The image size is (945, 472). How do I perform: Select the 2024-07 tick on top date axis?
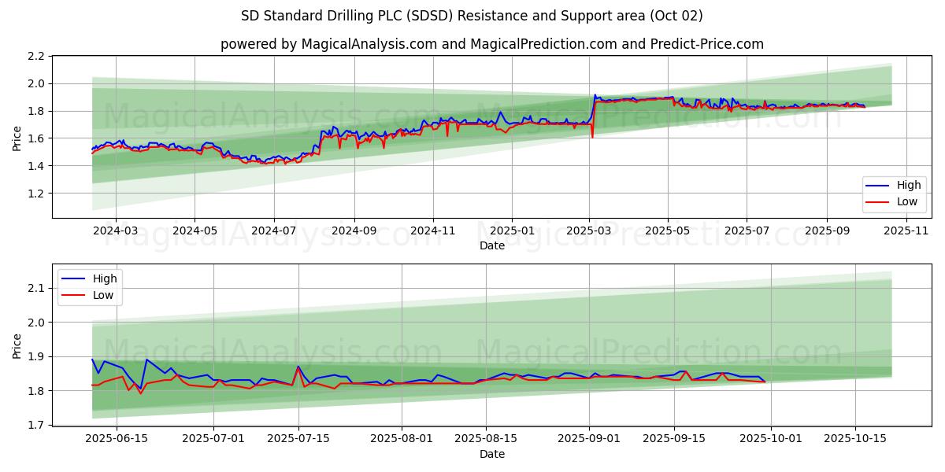click(274, 231)
